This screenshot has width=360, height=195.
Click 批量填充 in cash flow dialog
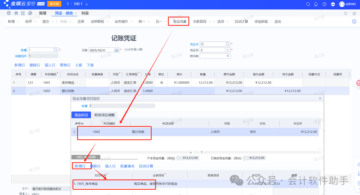[x=127, y=166]
